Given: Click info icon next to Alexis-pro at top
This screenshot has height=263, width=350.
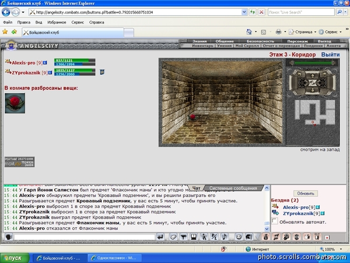Looking at the screenshot, I should (x=45, y=63).
